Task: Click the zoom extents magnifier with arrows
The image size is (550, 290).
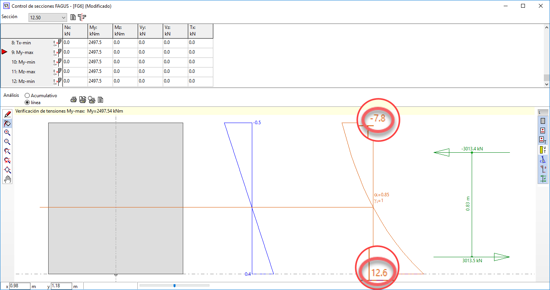Action: point(7,170)
